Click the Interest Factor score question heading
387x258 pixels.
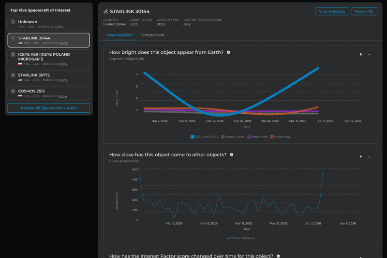191,256
